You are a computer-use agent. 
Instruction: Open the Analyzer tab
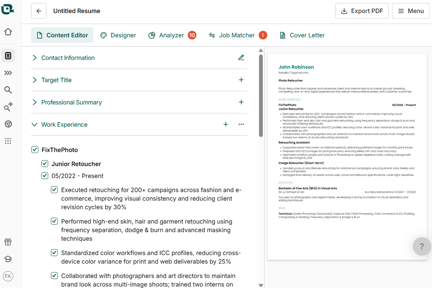[x=166, y=35]
